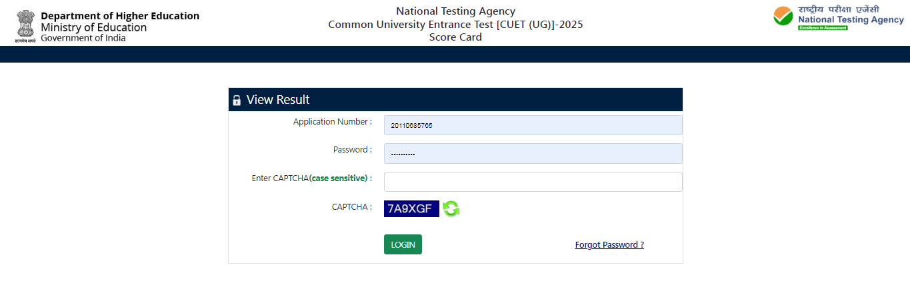Click the Department of Higher Education text

pyautogui.click(x=120, y=16)
